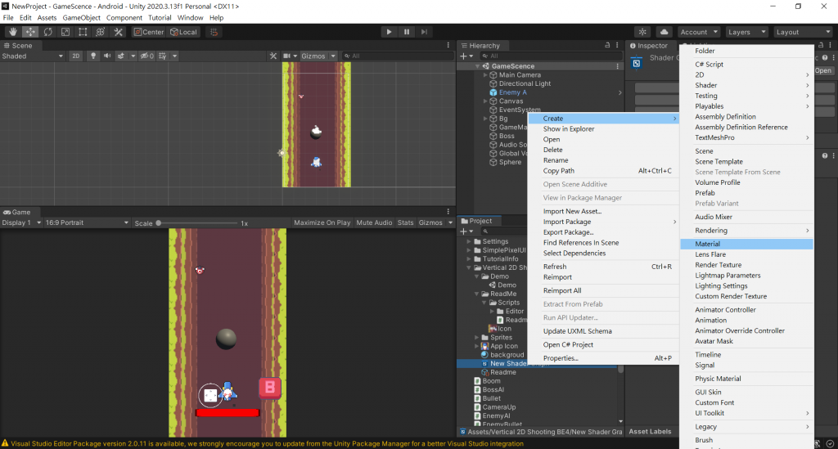The height and width of the screenshot is (449, 838).
Task: Click the Pause button
Action: [407, 32]
